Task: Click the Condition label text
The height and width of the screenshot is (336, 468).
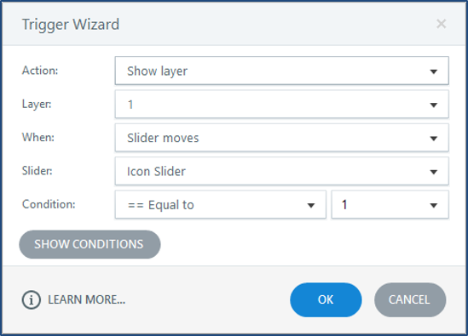Action: [x=49, y=204]
